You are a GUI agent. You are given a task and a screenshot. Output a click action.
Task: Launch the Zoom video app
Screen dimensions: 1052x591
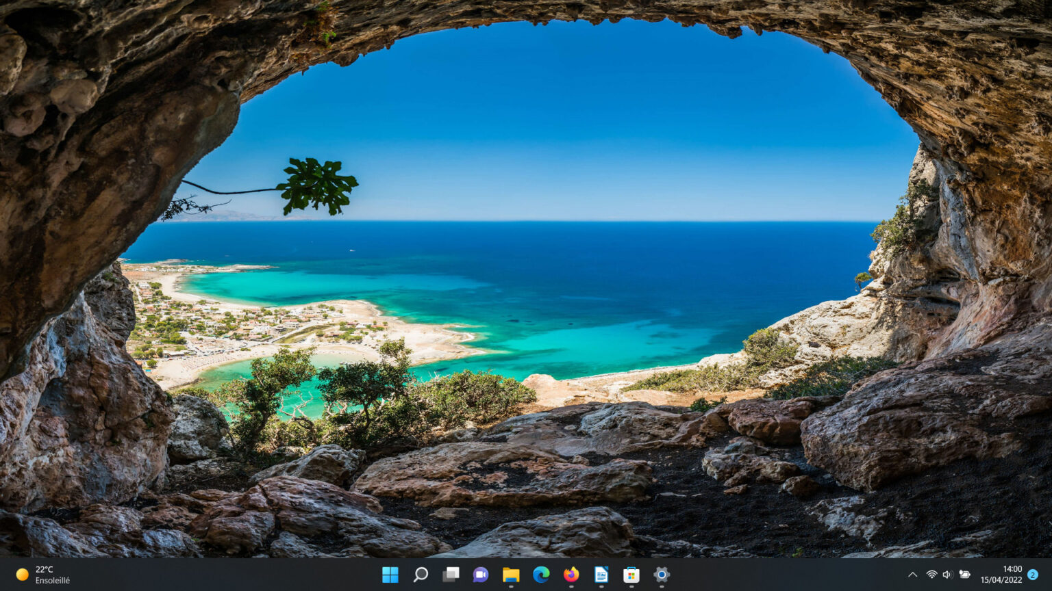480,575
